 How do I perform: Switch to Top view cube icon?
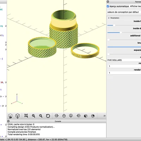point(64,116)
